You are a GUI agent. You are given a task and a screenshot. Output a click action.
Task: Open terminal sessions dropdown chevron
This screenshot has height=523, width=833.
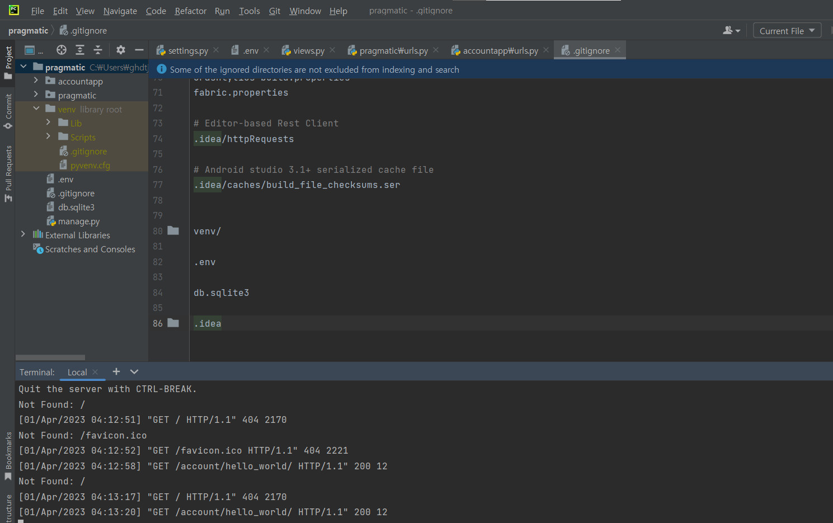pos(134,371)
